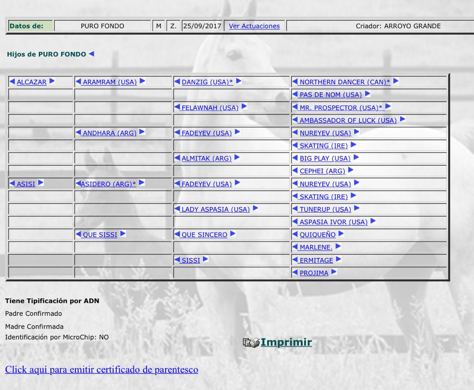The width and height of the screenshot is (474, 390).
Task: Click the right arrow icon after ALCAZAR
Action: tap(52, 82)
